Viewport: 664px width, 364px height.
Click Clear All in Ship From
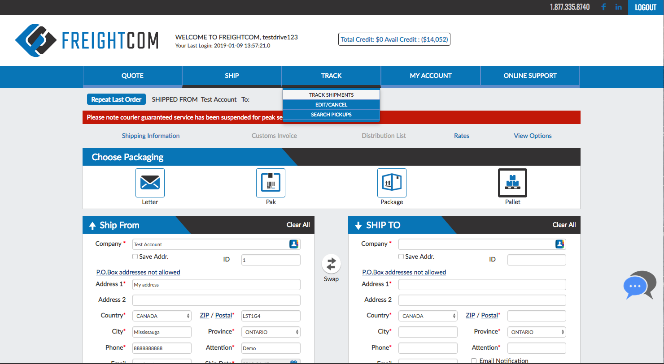pyautogui.click(x=298, y=225)
